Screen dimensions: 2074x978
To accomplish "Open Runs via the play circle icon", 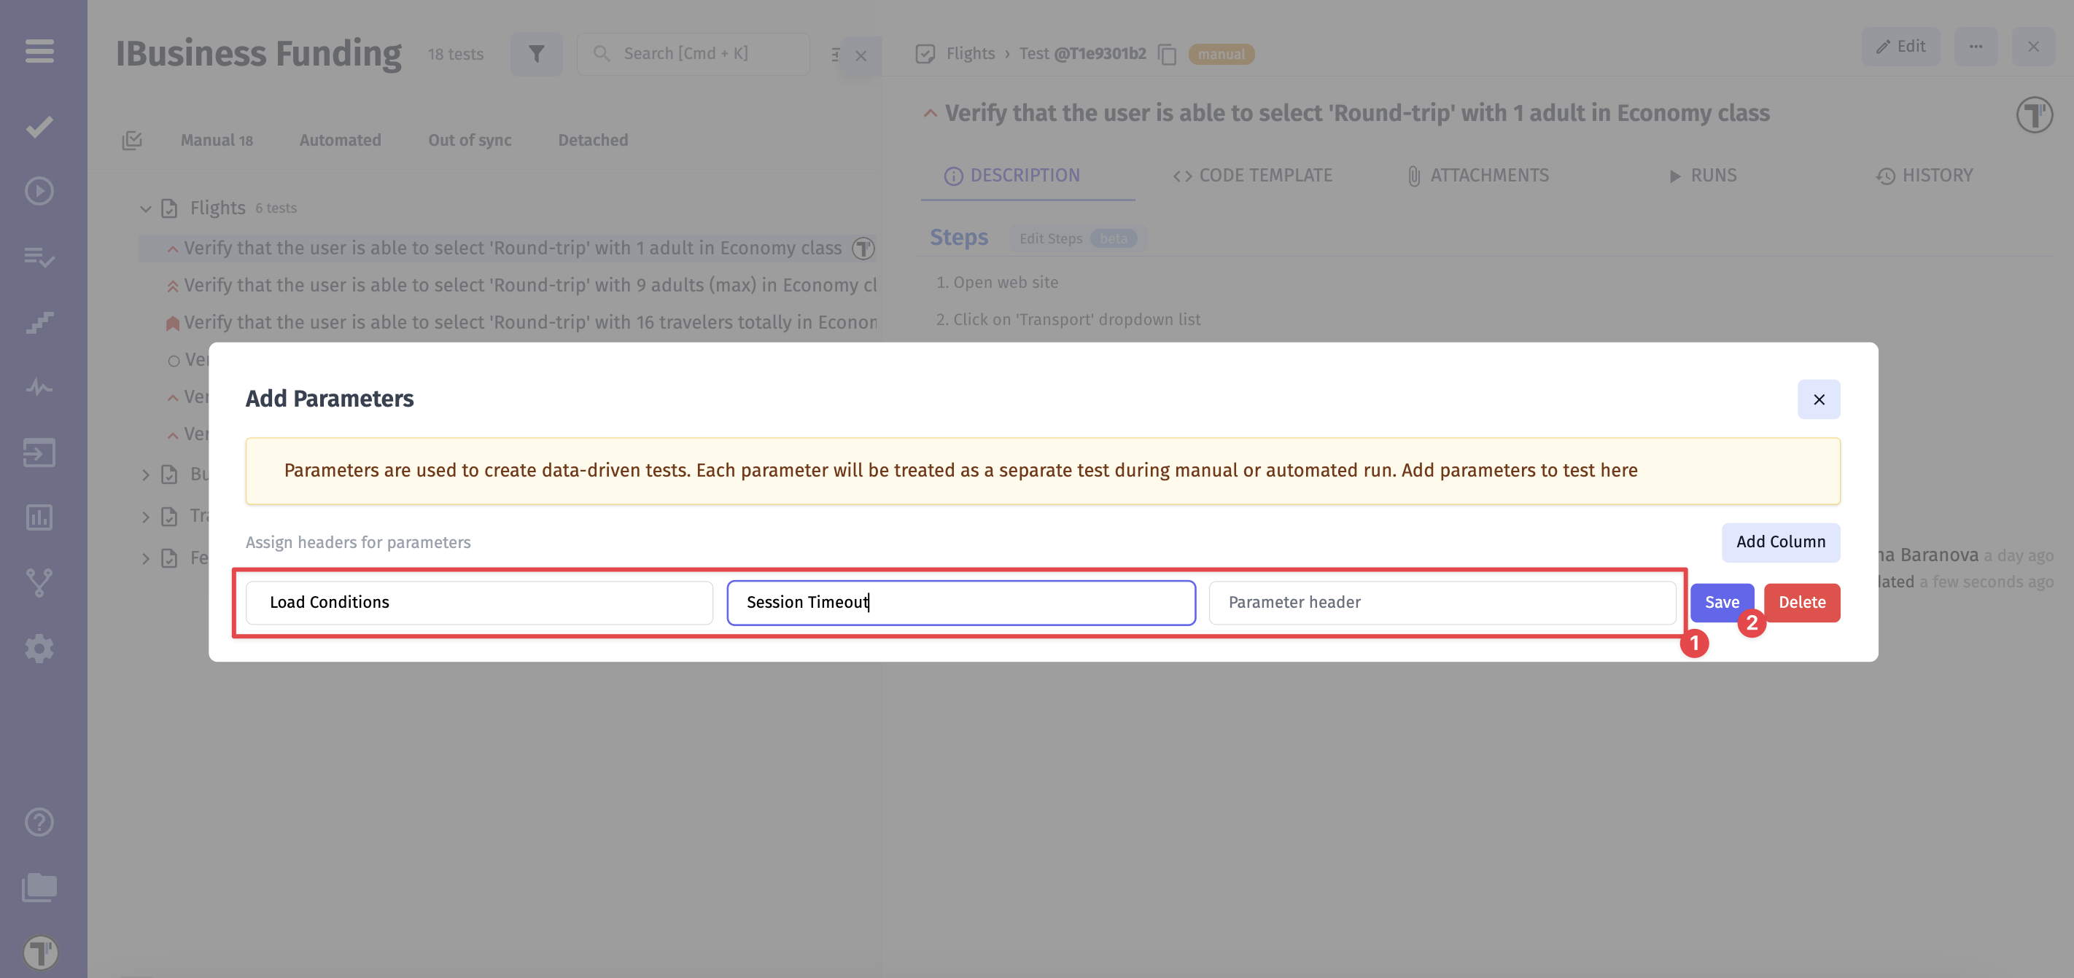I will click(38, 191).
